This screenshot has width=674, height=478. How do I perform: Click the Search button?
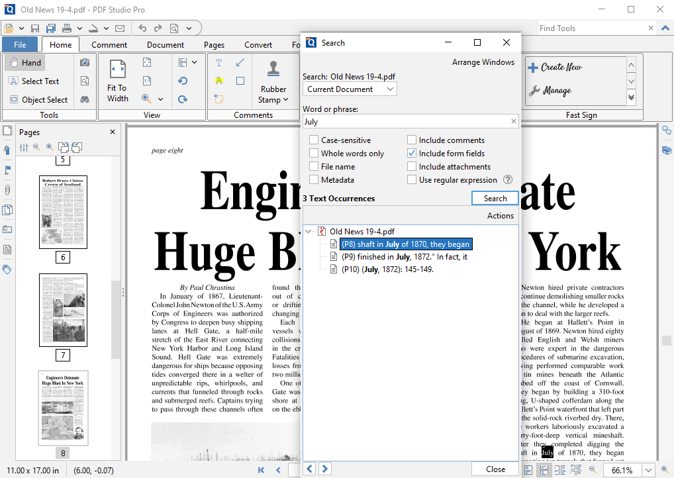pyautogui.click(x=495, y=199)
